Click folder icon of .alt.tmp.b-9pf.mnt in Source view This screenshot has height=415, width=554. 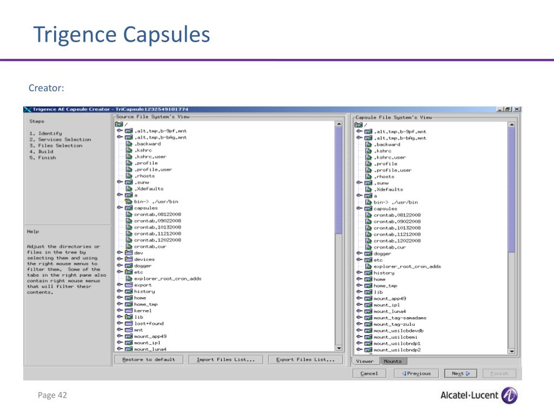pos(129,131)
